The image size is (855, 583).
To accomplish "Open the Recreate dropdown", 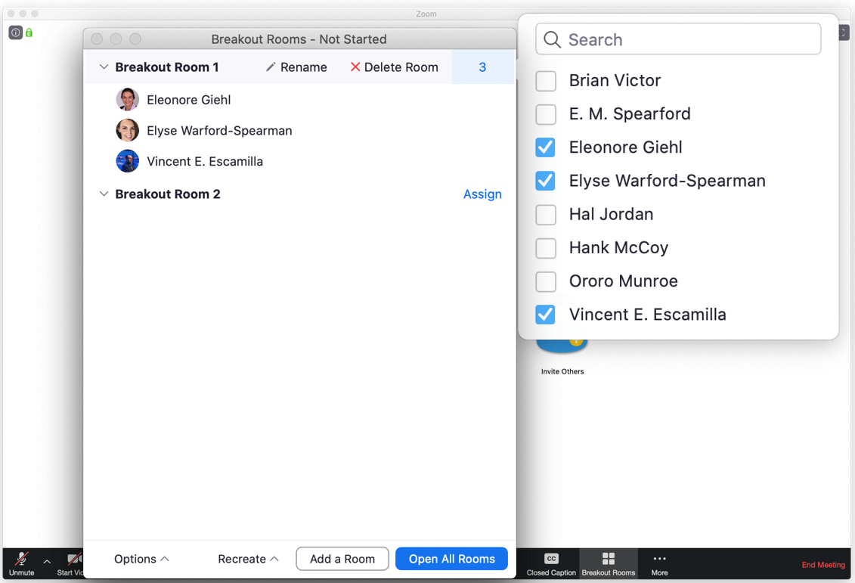I will coord(247,559).
